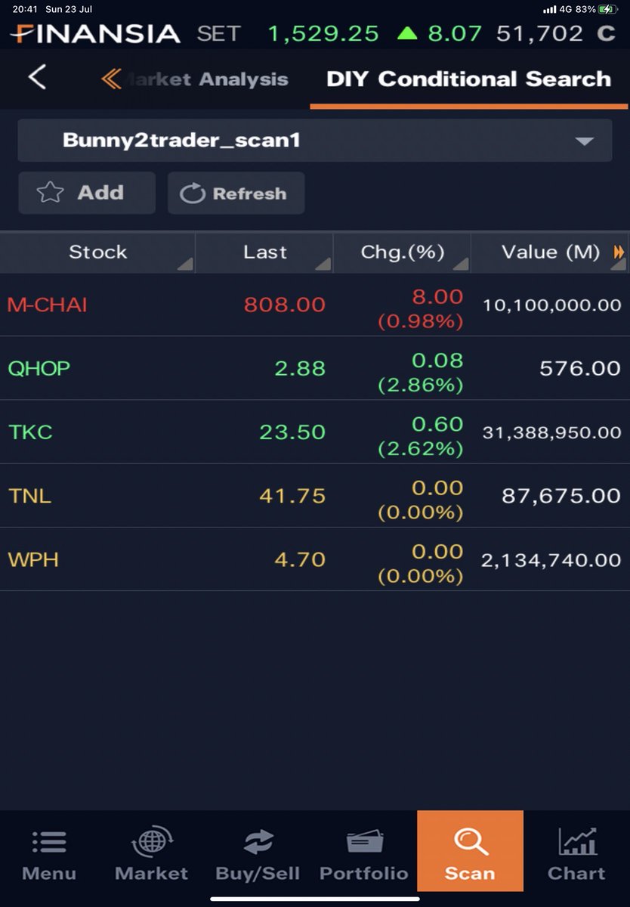Tap the orange columns-scroll arrow in the table header

619,252
